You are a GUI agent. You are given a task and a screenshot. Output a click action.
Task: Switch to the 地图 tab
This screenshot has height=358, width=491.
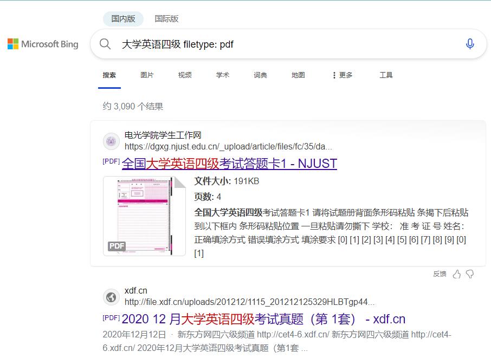[298, 75]
